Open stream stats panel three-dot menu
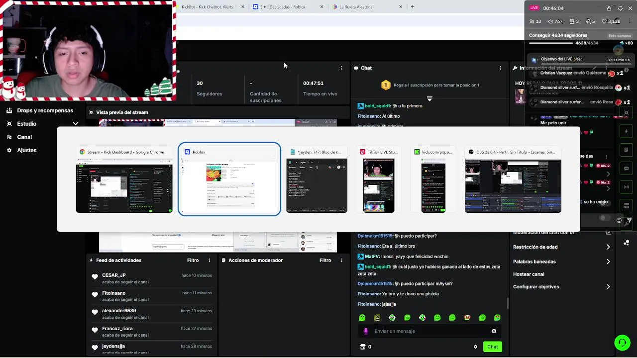 (341, 68)
